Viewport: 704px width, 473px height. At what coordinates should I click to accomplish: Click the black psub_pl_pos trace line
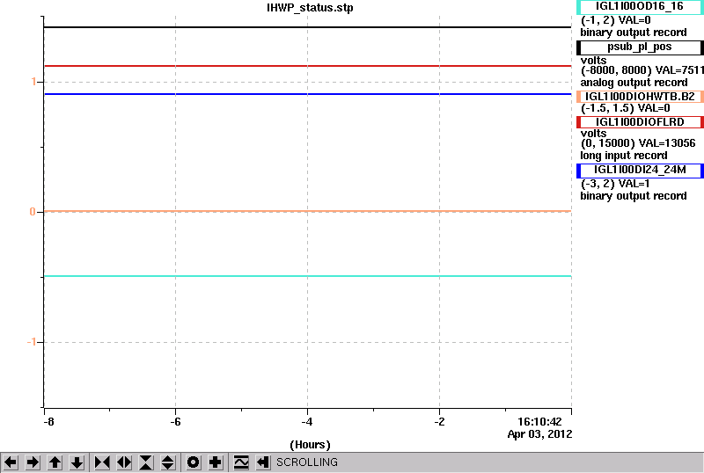click(x=307, y=27)
